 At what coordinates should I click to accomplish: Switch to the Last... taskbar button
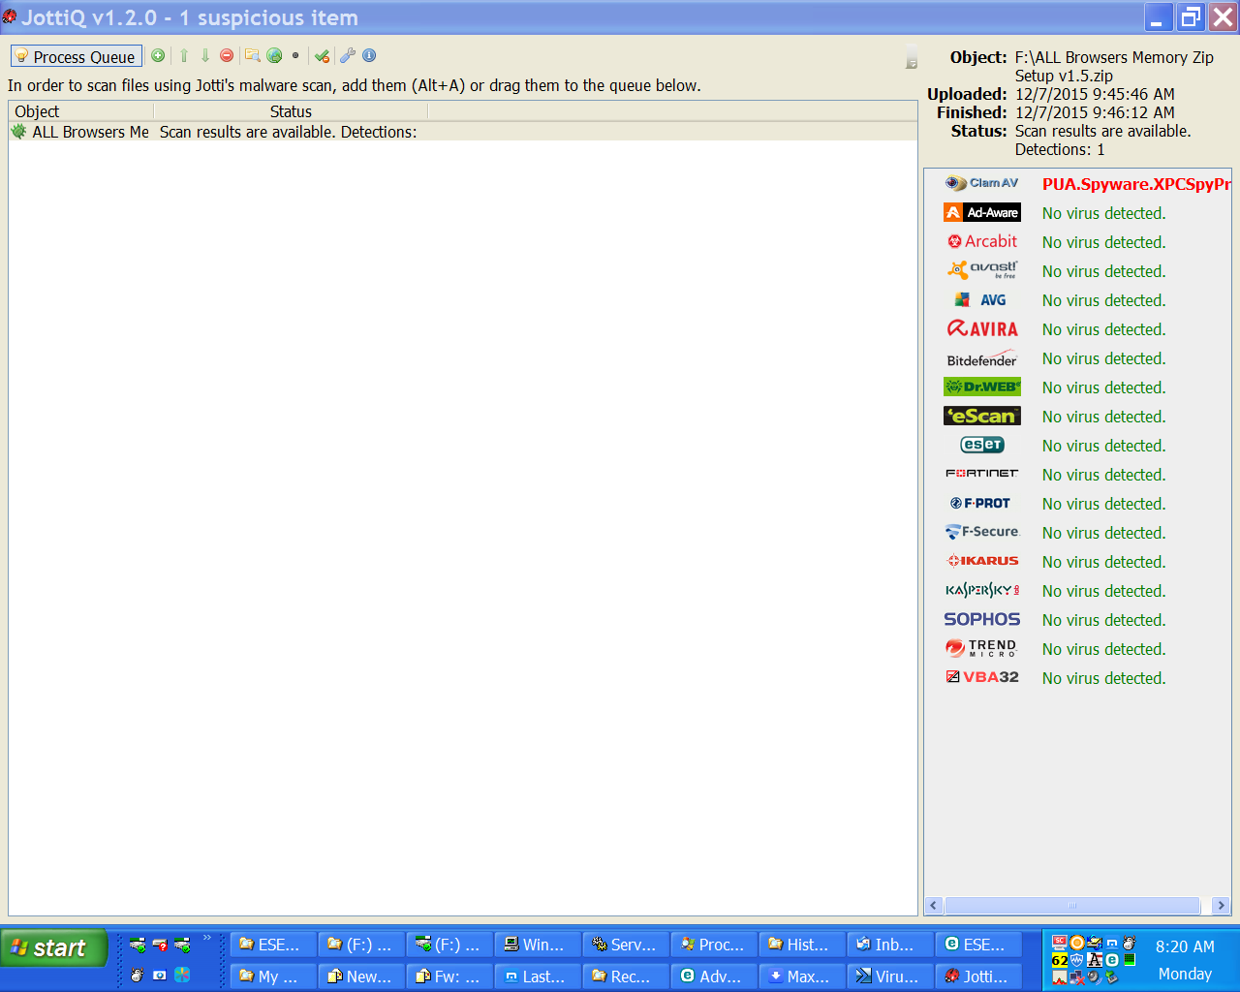[x=538, y=976]
